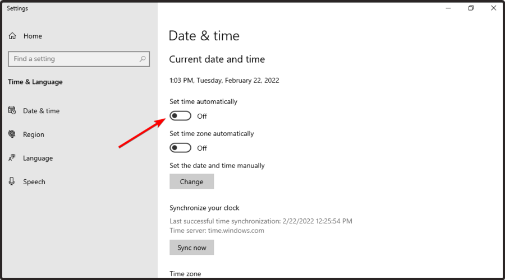This screenshot has height=280, width=505.
Task: Restore down the Settings window
Action: point(471,8)
